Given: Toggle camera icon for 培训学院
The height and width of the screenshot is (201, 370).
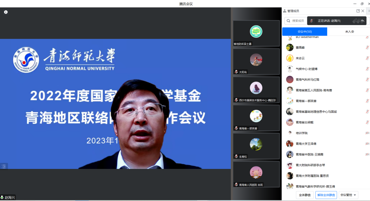Looking at the screenshot, I should click(x=367, y=133).
